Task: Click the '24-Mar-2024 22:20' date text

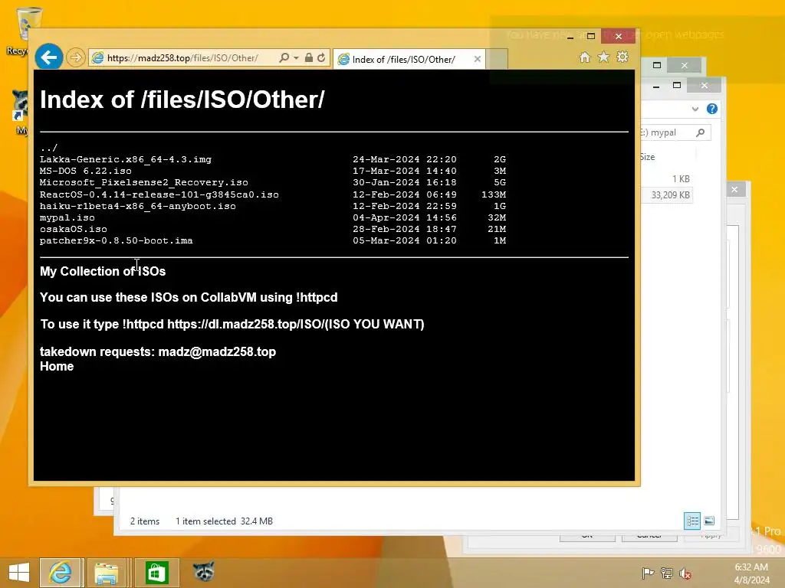Action: tap(405, 159)
